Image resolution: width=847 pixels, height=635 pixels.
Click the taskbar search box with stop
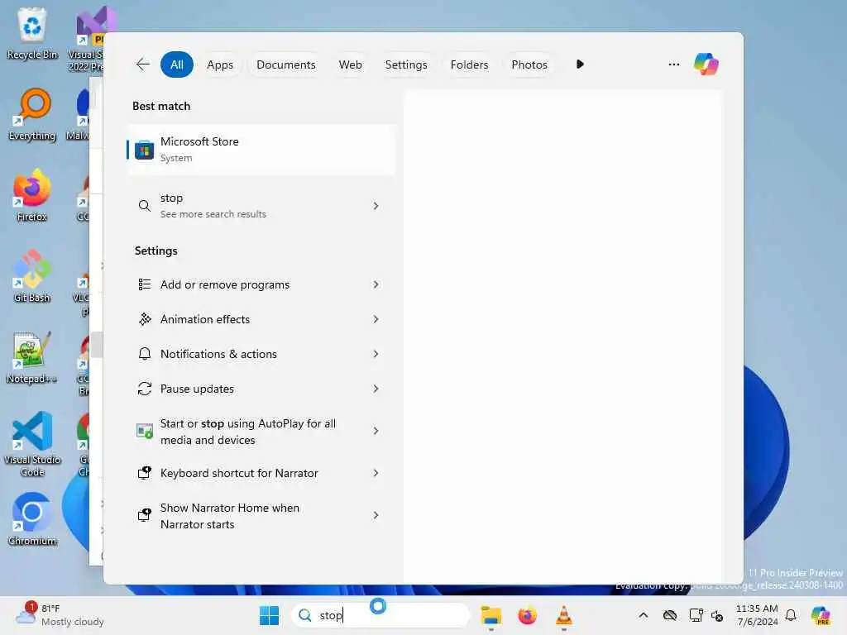coord(380,615)
